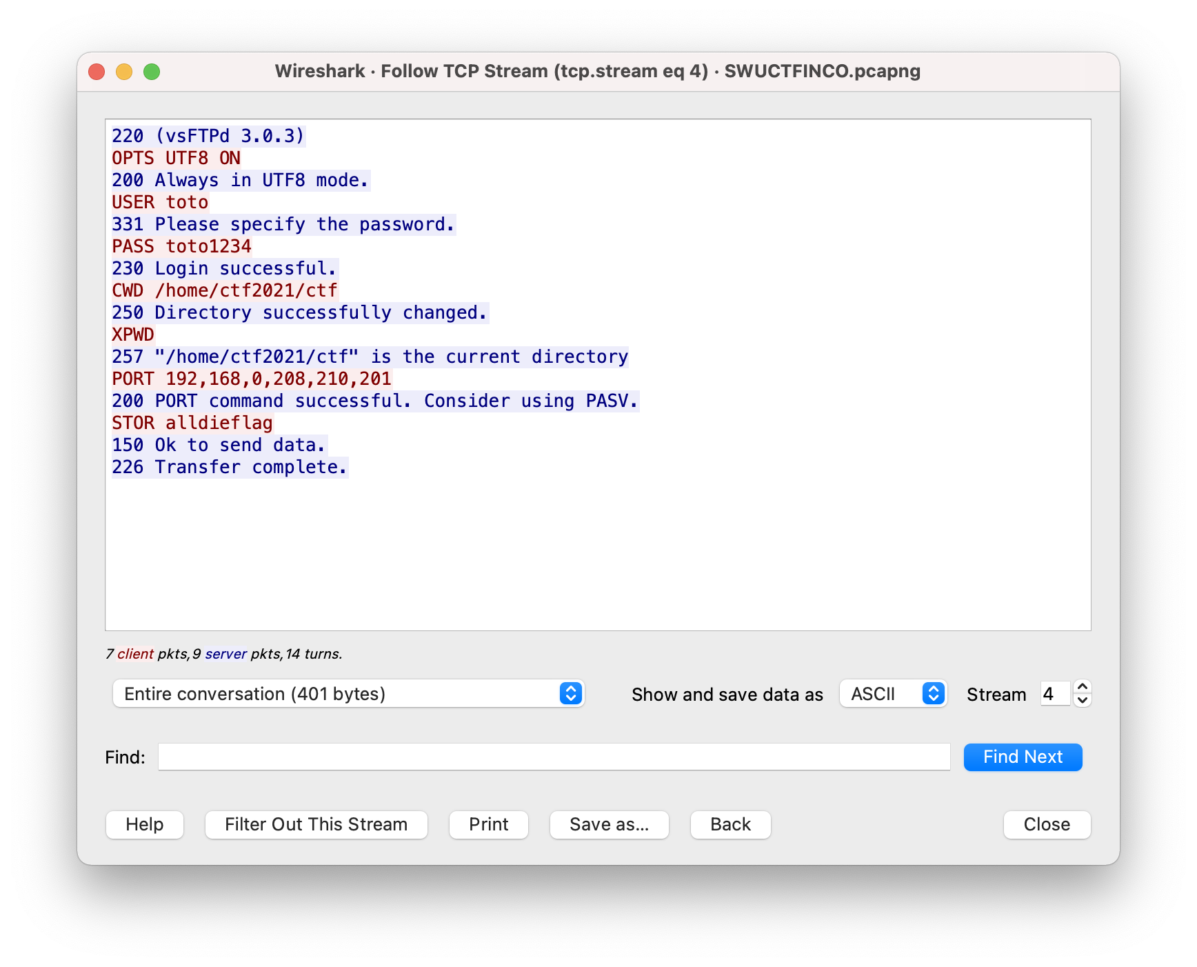Increment the Stream number stepper
This screenshot has height=967, width=1197.
pyautogui.click(x=1083, y=686)
